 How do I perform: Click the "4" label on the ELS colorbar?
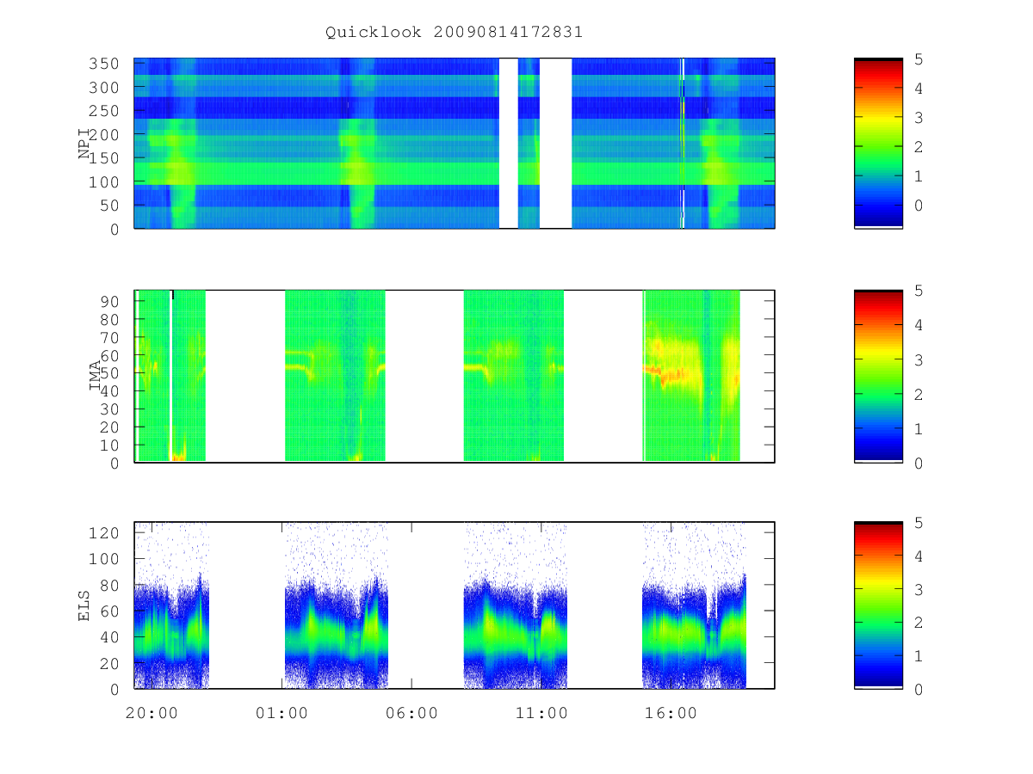(x=919, y=556)
